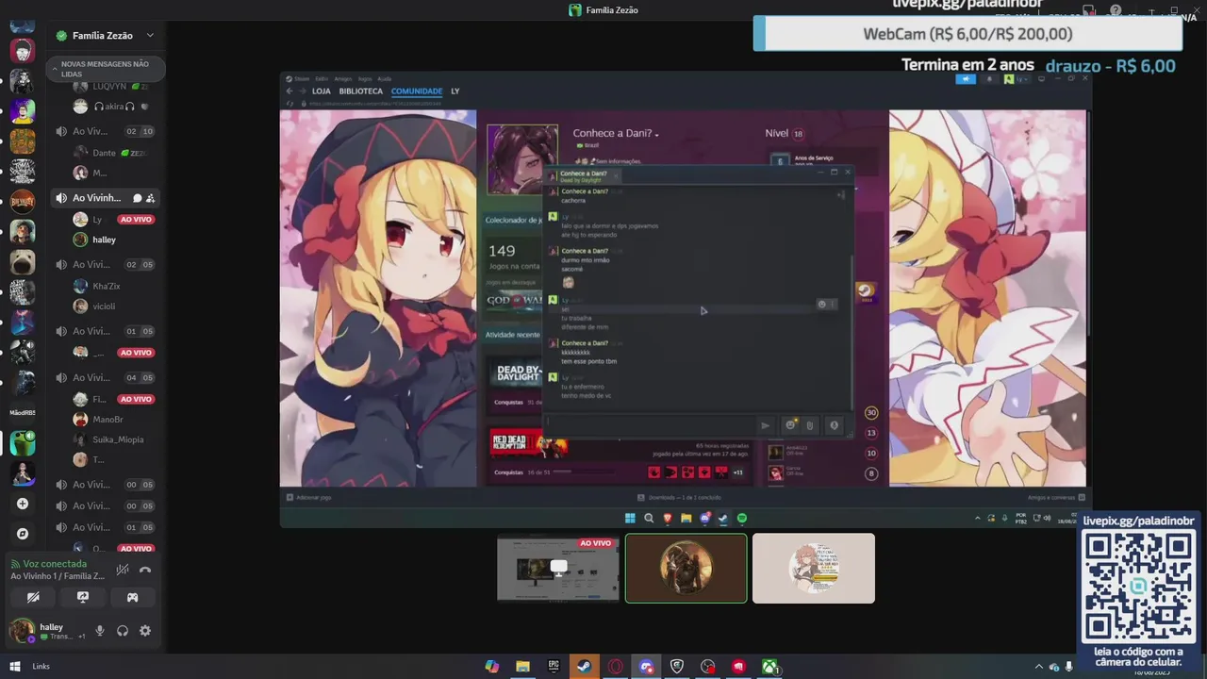Open the MãodRBS server icon

pyautogui.click(x=23, y=412)
